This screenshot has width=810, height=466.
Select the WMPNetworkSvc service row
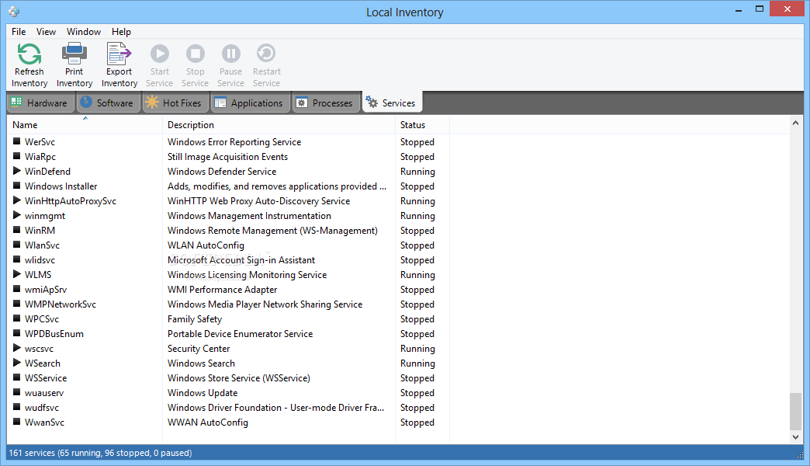pos(228,304)
